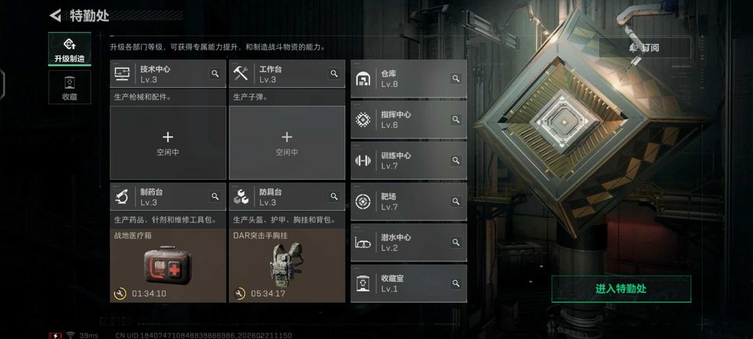Open the magnifier for 工作台
Viewport: 753px width, 339px height.
[334, 73]
